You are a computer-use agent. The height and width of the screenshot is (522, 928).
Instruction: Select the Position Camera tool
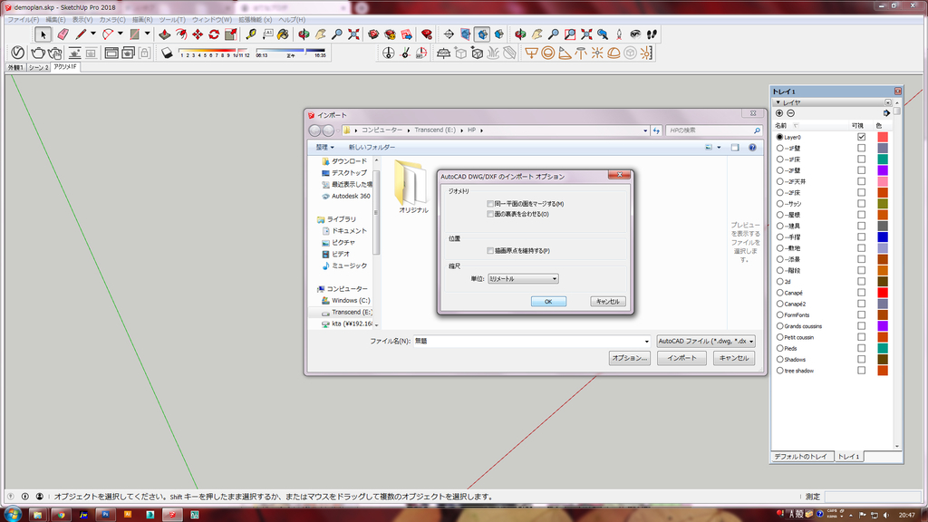(x=619, y=34)
